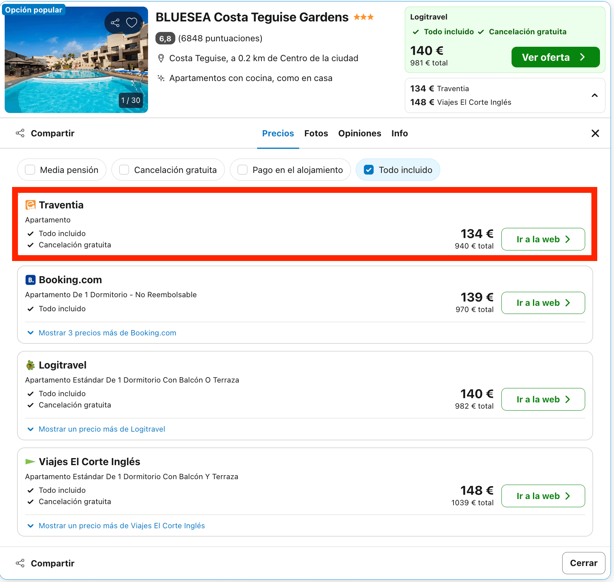Enable the Cancelación gratuita filter checkbox
This screenshot has width=614, height=582.
124,170
